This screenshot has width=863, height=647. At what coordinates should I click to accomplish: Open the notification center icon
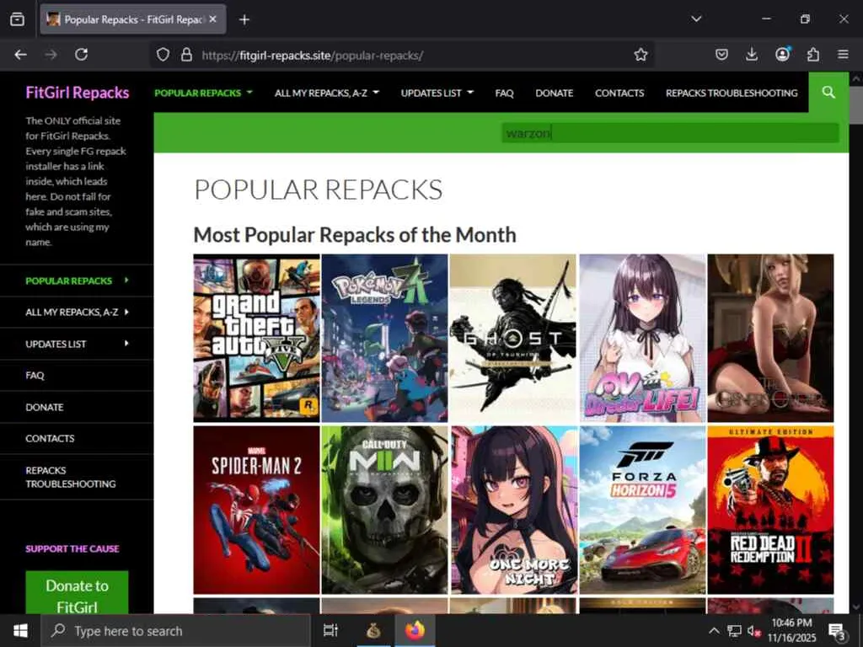837,631
